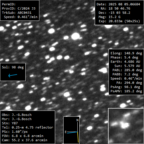The width and height of the screenshot is (144, 144).
Task: Click the blue solar direction arrow
Action: [13, 75]
